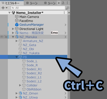This screenshot has height=99, width=107.
Task: Click the NZ_Geta cube icon
Action: click(20, 45)
